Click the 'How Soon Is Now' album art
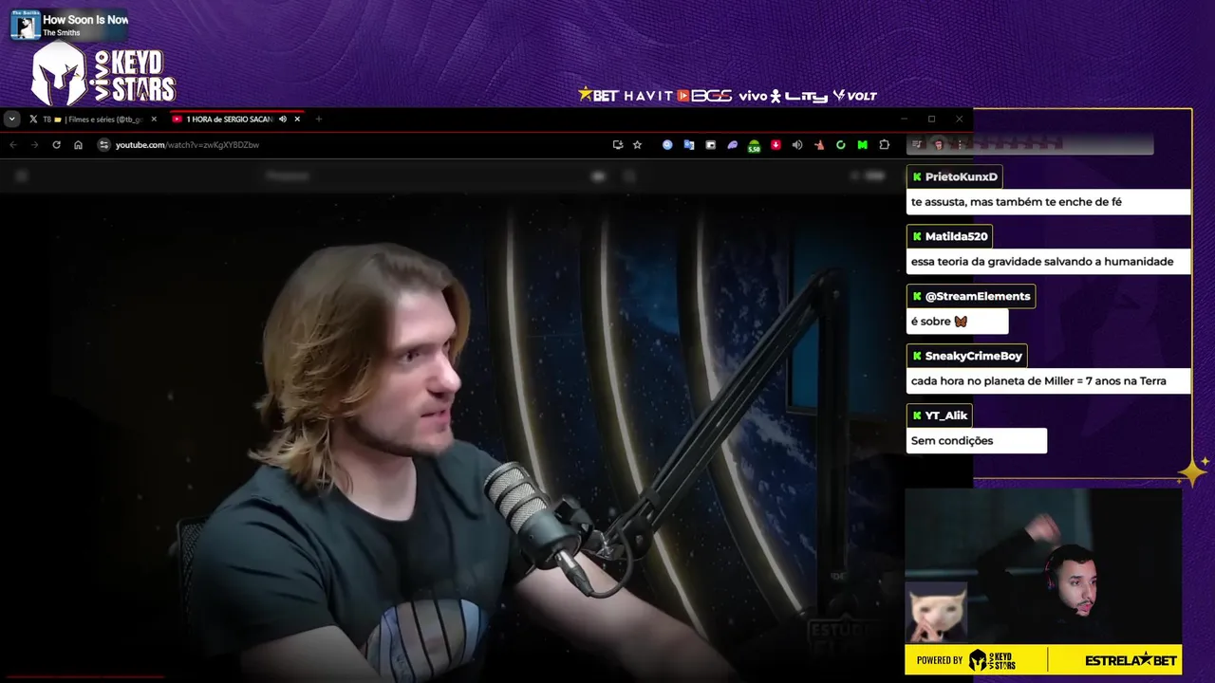The image size is (1215, 683). click(x=25, y=26)
